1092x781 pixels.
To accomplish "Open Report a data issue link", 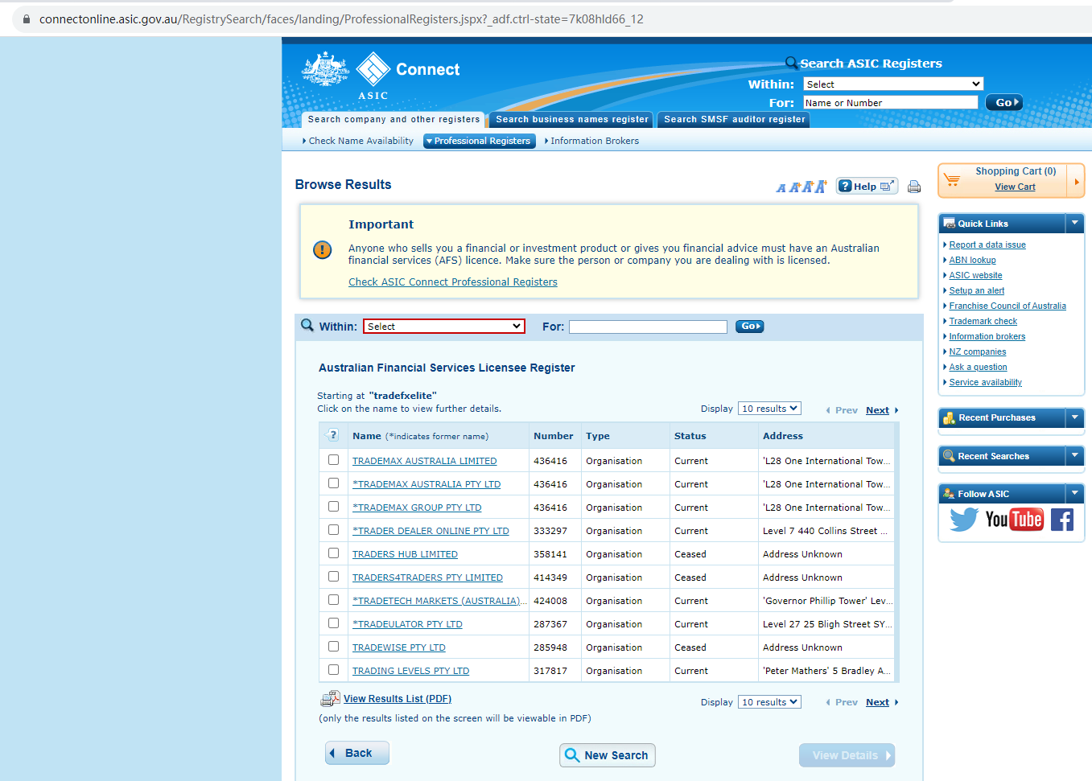I will point(987,245).
